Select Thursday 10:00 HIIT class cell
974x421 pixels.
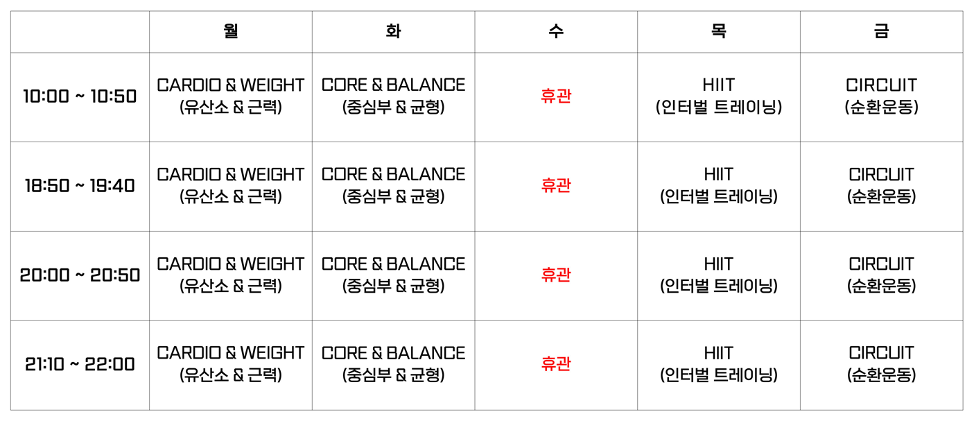(719, 96)
